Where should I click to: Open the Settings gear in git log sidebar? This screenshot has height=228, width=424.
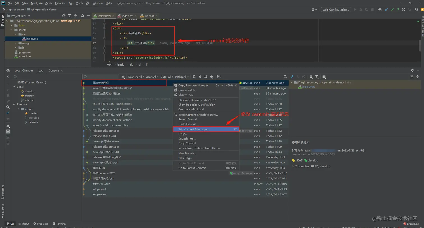click(x=8, y=126)
